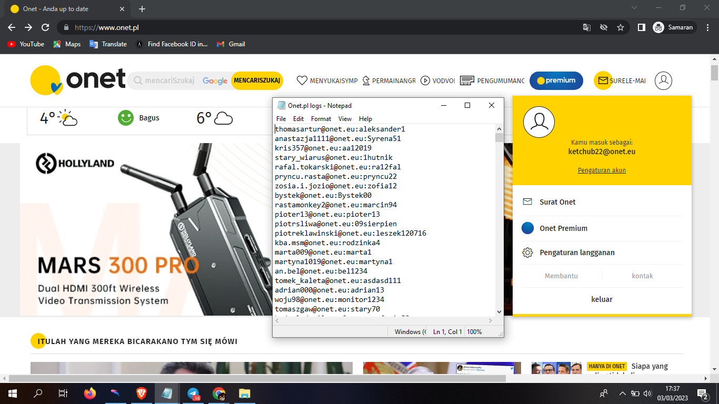Open Notepad's Help menu
The height and width of the screenshot is (404, 719).
click(x=365, y=119)
